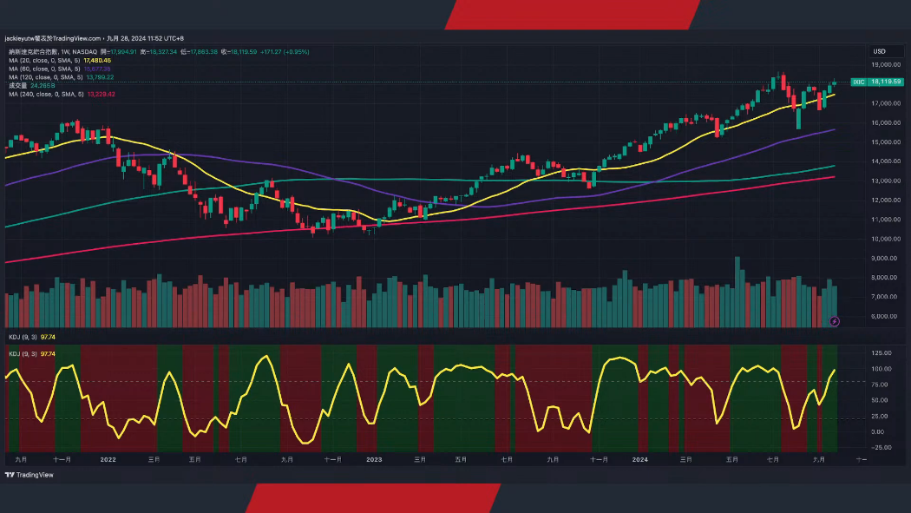Click the 18,119.59 current price label
The width and height of the screenshot is (911, 513).
(x=886, y=82)
